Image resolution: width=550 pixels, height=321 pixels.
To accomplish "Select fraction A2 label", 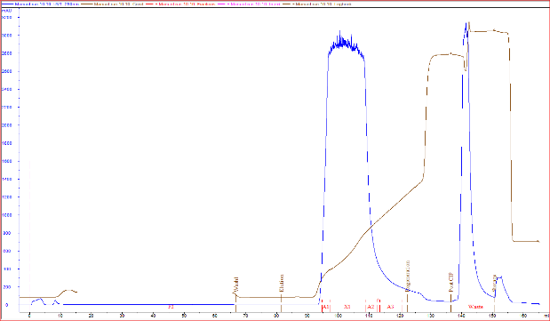I will click(x=371, y=307).
